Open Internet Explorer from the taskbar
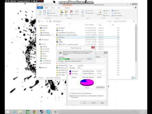 [14, 112]
